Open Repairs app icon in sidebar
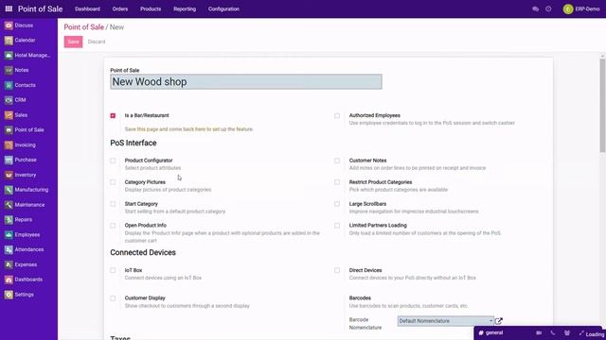Screen dimensions: 606x340 9,219
